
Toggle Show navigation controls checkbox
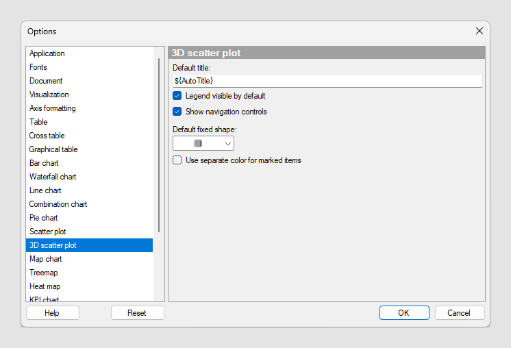[177, 112]
